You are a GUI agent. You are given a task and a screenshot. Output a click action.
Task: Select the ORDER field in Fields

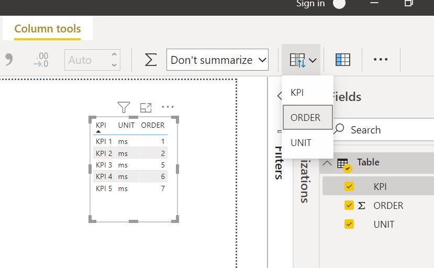[x=388, y=205]
